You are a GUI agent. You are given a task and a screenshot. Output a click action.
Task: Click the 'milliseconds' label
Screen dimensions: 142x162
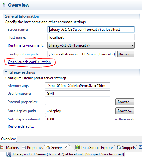pyautogui.click(x=125, y=119)
